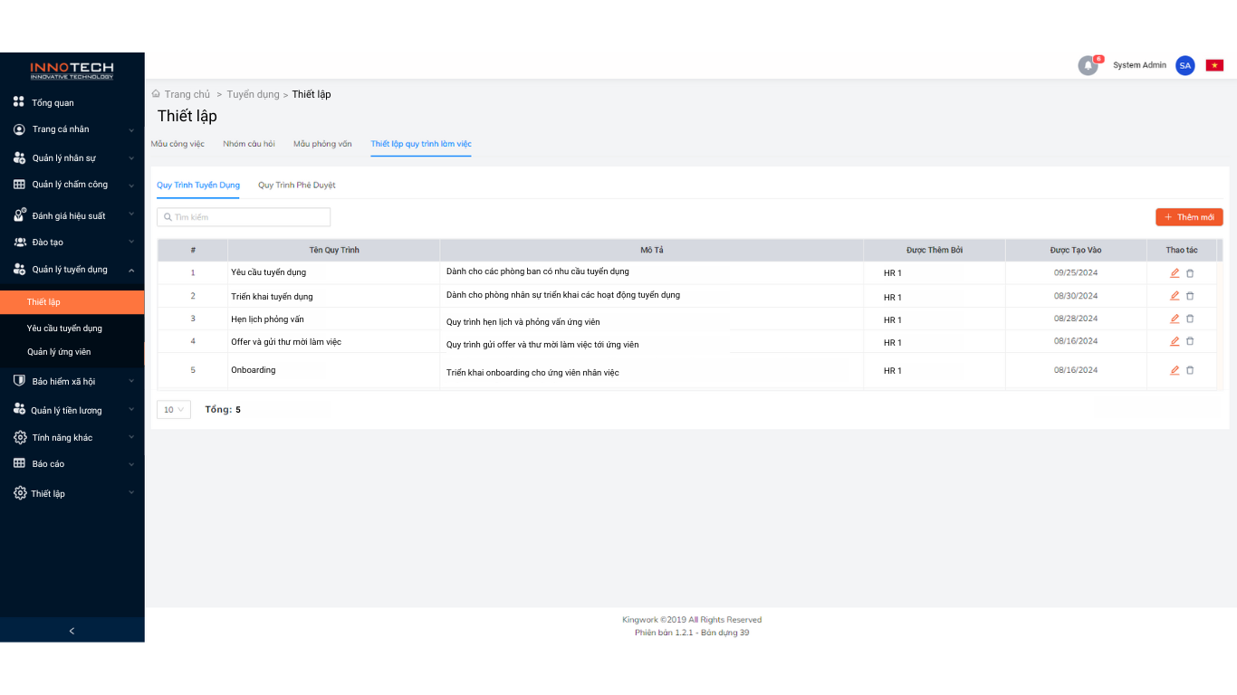The width and height of the screenshot is (1237, 695).
Task: Edit the Onboarding process row
Action: tap(1175, 370)
